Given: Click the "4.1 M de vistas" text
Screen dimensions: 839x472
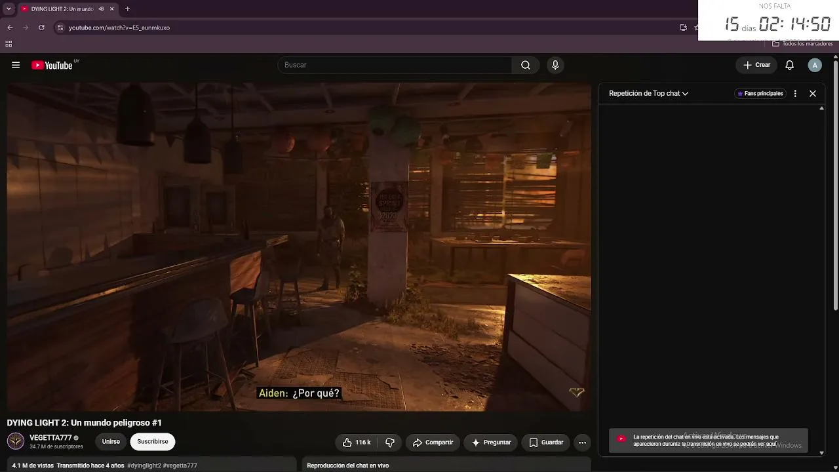Looking at the screenshot, I should [33, 465].
